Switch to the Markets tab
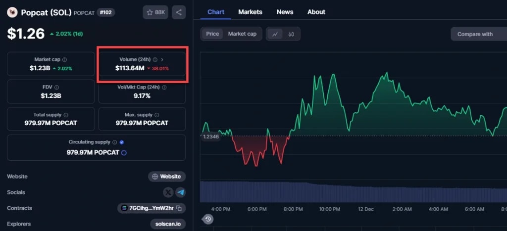Image resolution: width=507 pixels, height=231 pixels. coord(250,12)
